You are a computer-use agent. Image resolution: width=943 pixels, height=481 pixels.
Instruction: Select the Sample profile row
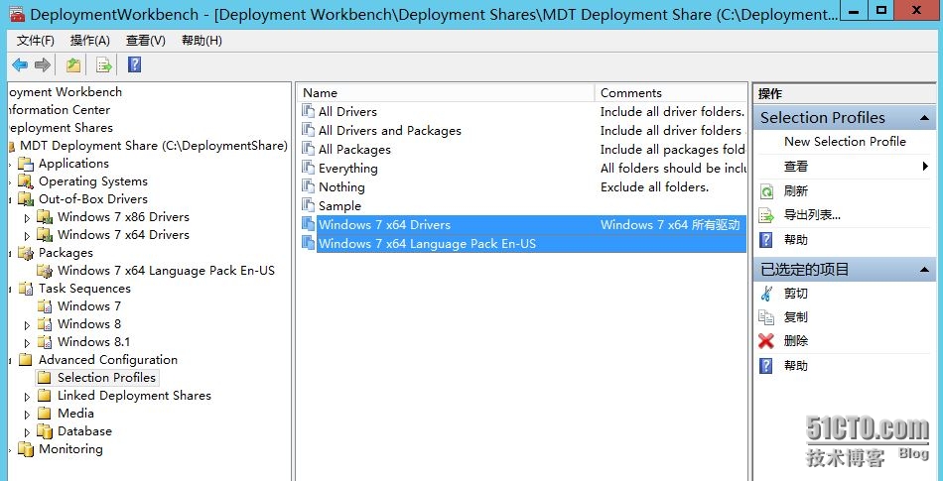click(523, 205)
